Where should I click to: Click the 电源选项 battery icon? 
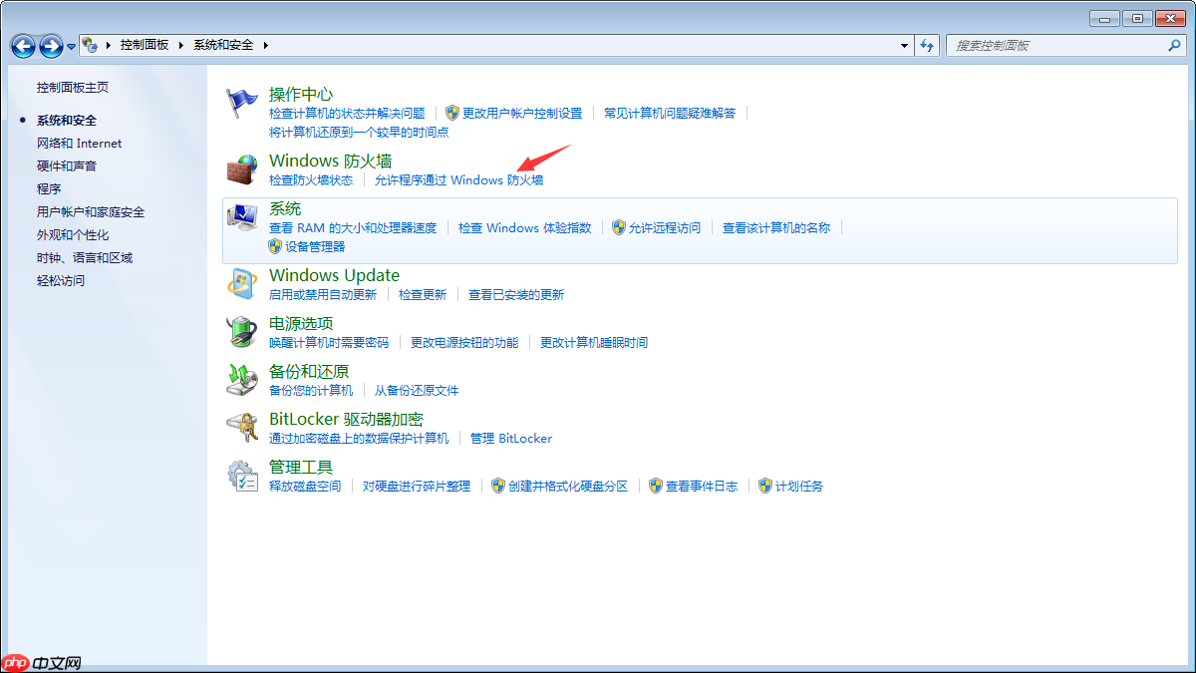(x=241, y=332)
